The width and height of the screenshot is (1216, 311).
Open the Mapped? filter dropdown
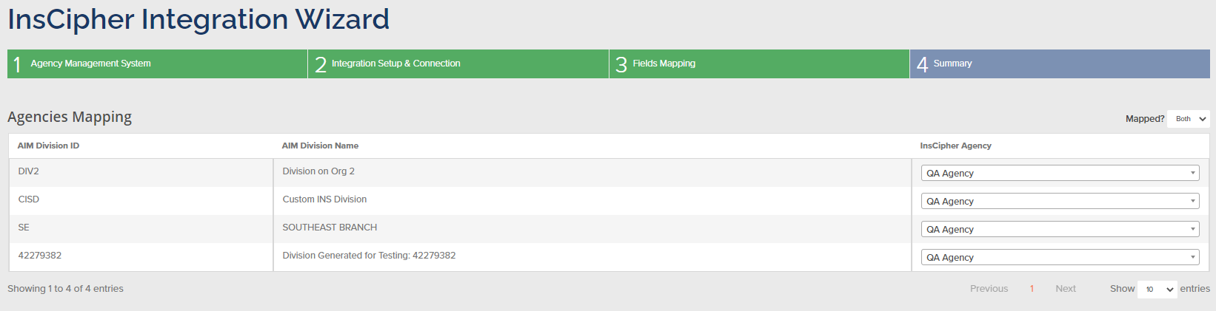[1188, 119]
